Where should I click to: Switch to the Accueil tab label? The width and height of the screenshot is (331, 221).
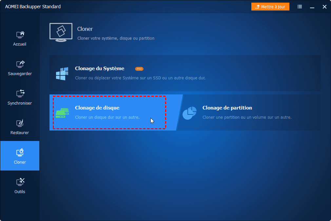coord(20,44)
